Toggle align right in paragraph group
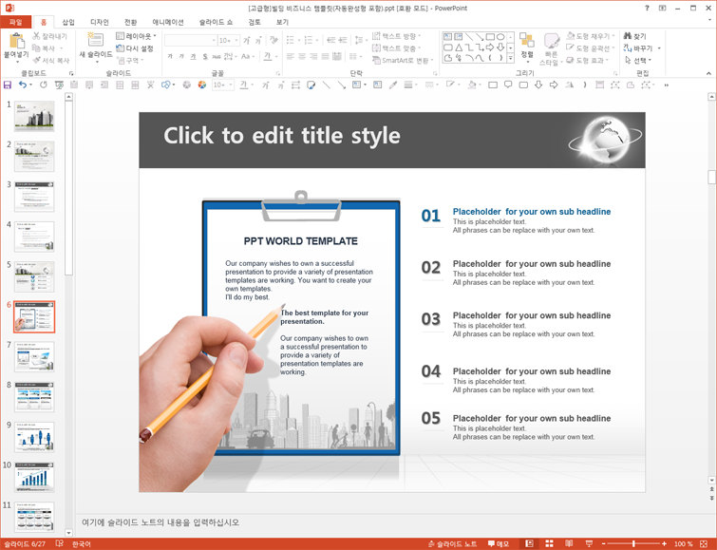Viewport: 717px width, 550px height. (313, 56)
